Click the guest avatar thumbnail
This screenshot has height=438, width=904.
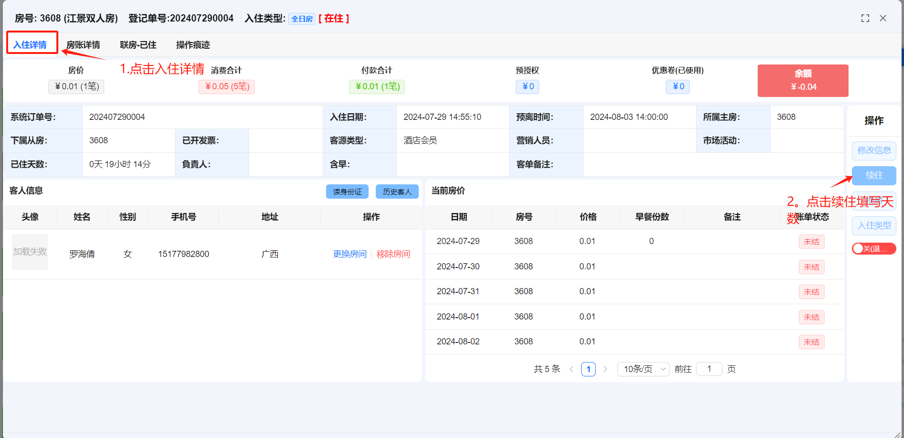tap(30, 252)
